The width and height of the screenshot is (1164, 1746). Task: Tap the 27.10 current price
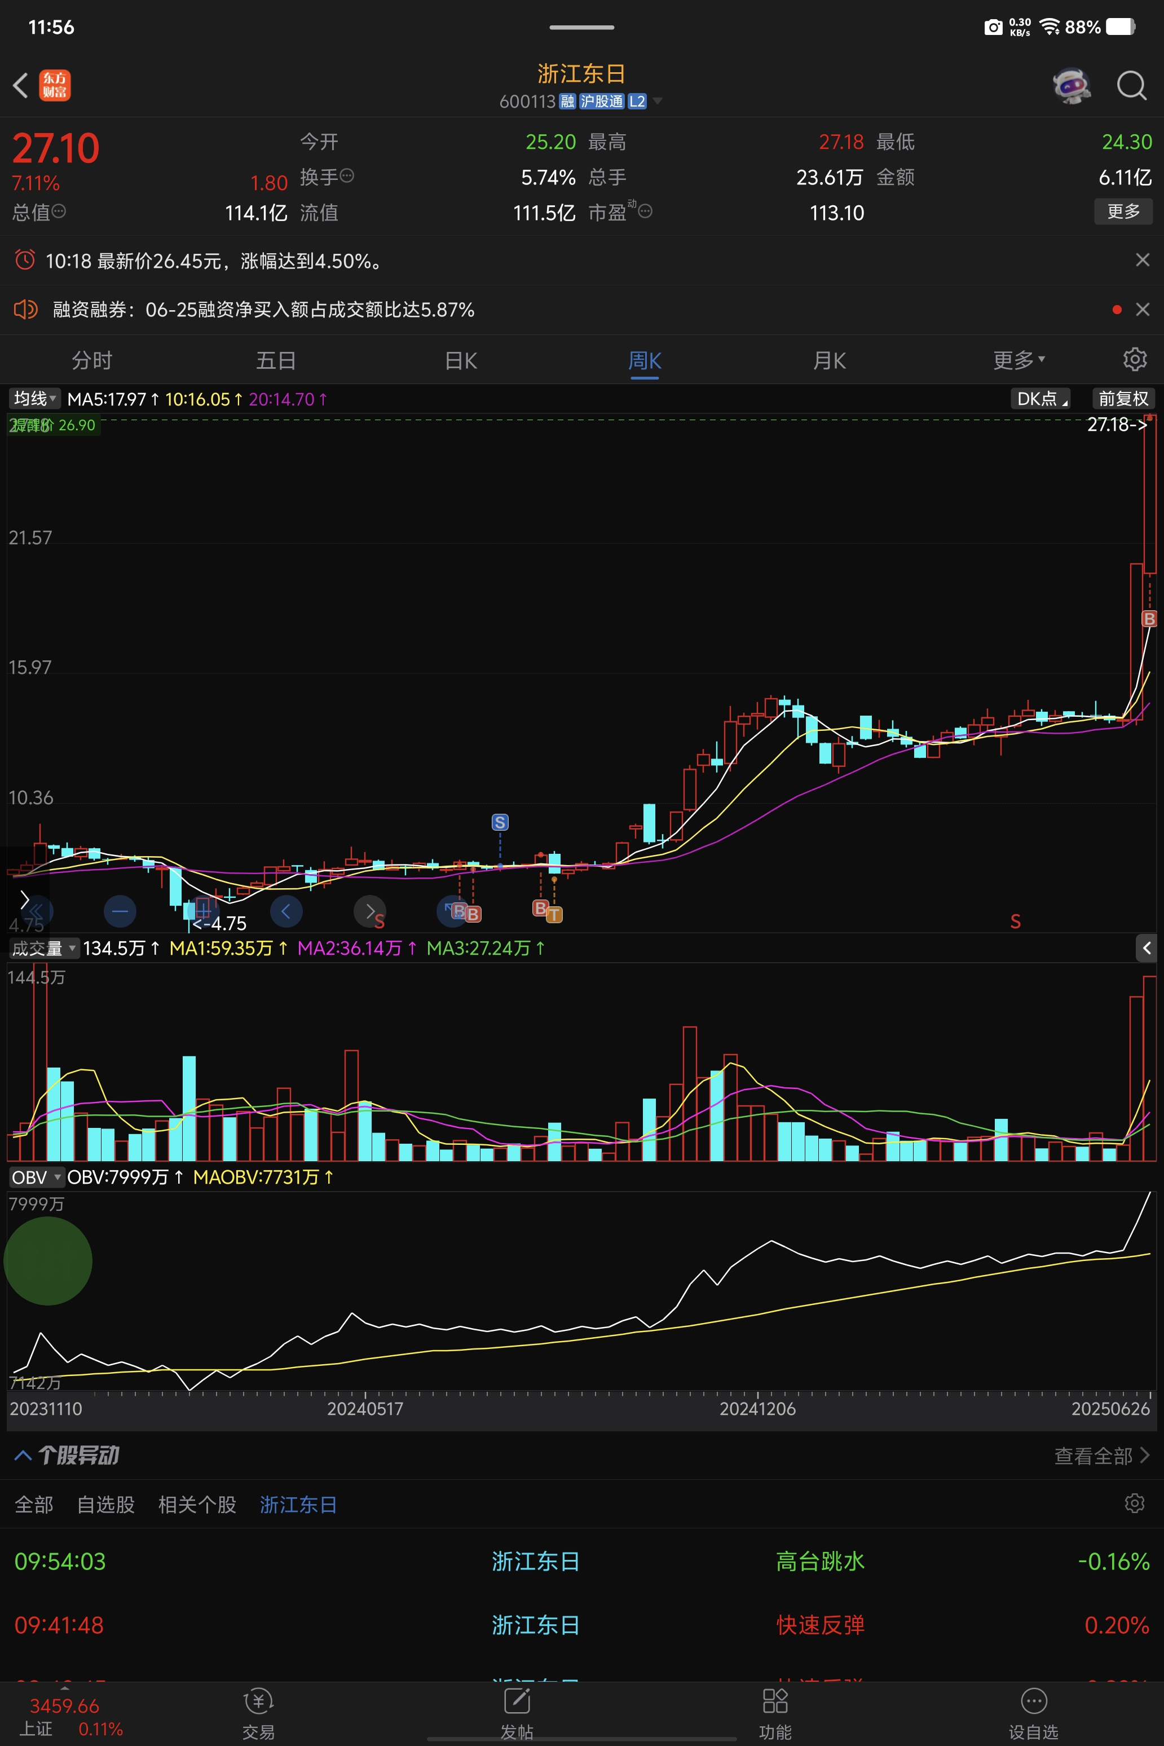click(56, 148)
